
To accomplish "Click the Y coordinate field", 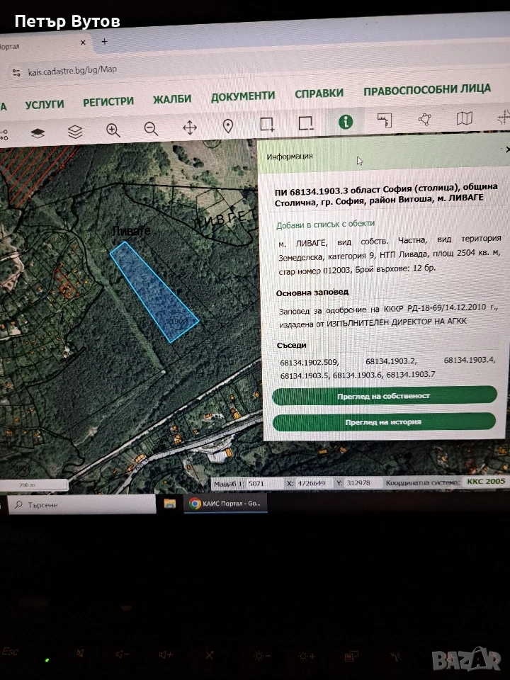I will tap(363, 482).
